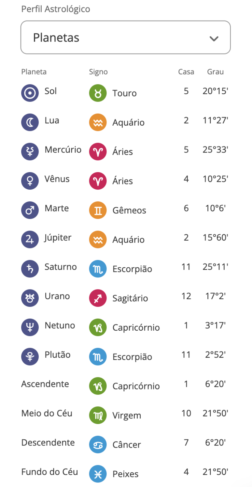Click the green Touro zodiac sign icon
Viewport: 252px width, 487px height.
coord(98,93)
